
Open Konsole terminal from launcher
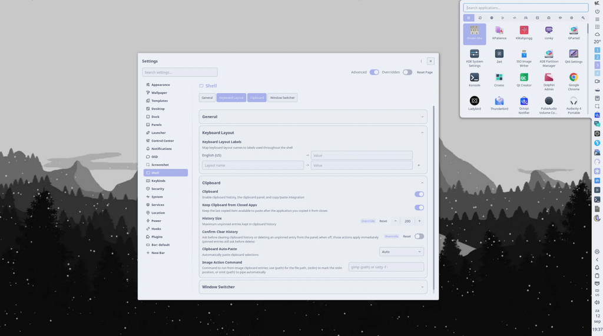(x=474, y=80)
